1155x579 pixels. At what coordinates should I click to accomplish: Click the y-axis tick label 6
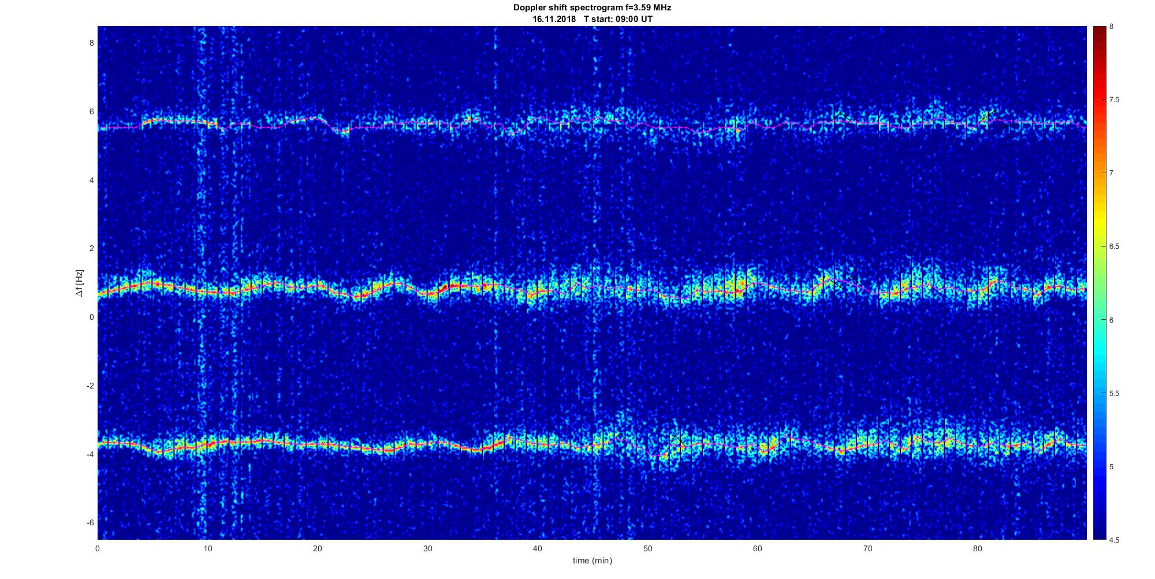tap(91, 112)
